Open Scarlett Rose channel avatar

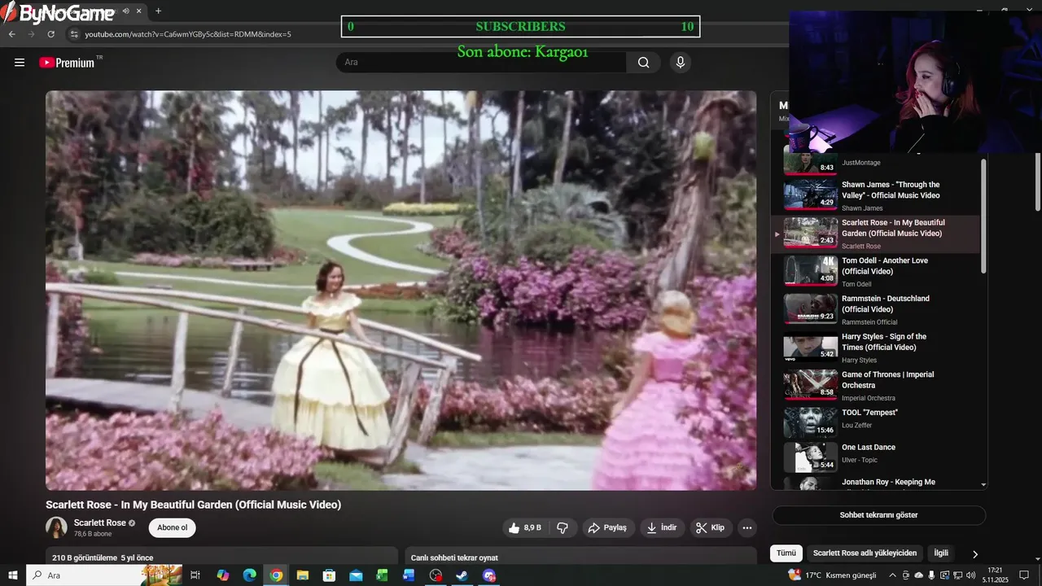point(56,527)
